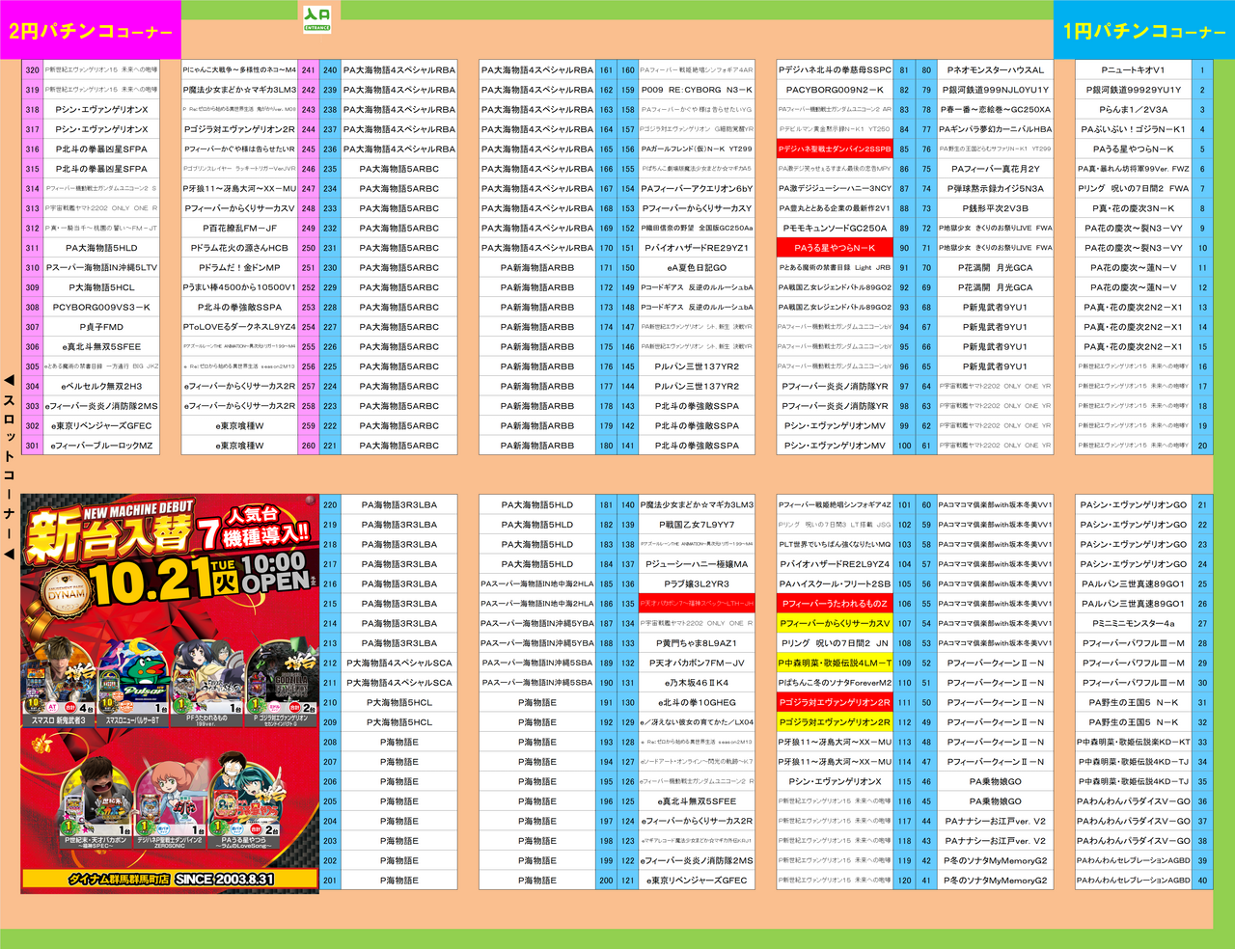The image size is (1235, 949).
Task: Click the ダイナム群馬群馬町店 store name banner
Action: pos(170,880)
